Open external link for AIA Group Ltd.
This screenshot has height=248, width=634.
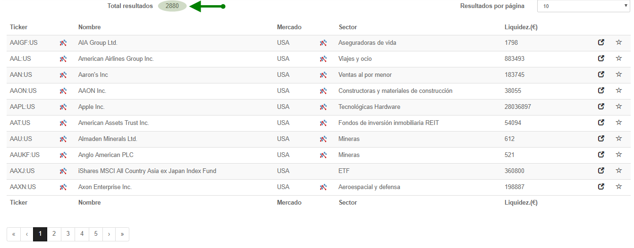click(601, 42)
